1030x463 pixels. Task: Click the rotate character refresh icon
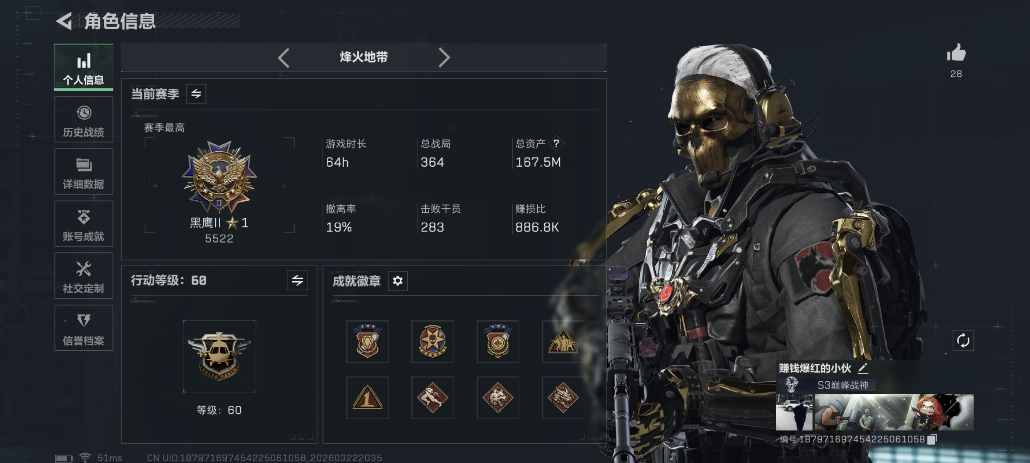coord(963,341)
